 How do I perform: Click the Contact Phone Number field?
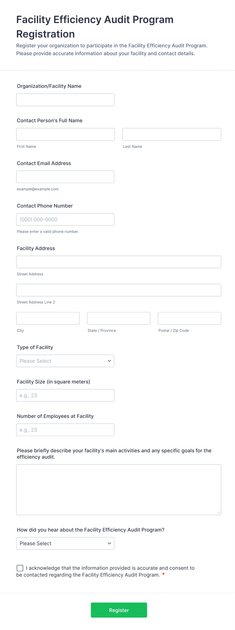click(x=65, y=219)
